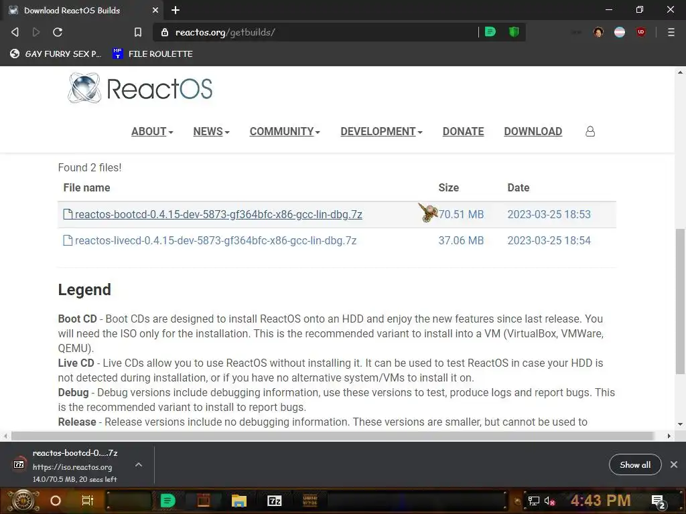Click the striped flag circle extension icon
This screenshot has height=514, width=686.
click(620, 32)
